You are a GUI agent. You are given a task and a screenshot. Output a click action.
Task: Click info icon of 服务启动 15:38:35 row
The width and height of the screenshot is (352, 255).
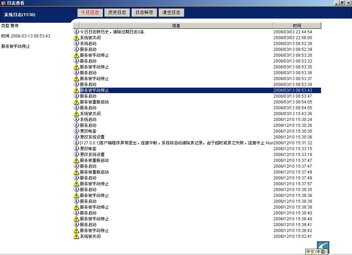76,189
